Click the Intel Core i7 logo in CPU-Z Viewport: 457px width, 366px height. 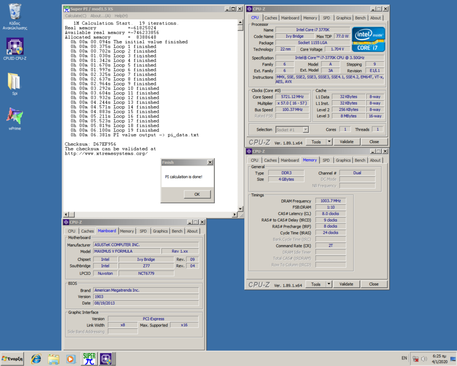(369, 40)
